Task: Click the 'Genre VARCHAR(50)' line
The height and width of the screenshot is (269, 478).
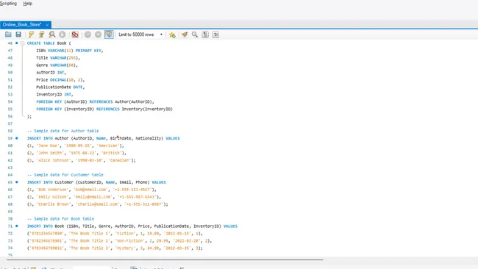Action: tap(57, 65)
